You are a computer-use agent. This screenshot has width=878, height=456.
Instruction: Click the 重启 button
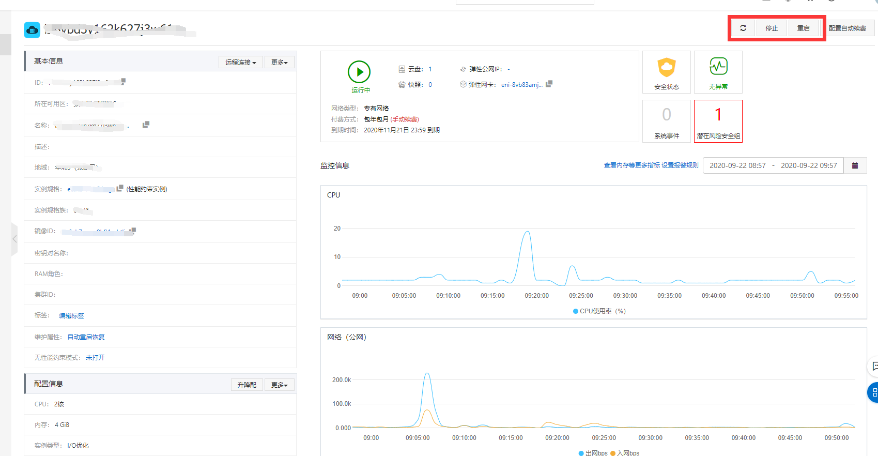coord(803,28)
